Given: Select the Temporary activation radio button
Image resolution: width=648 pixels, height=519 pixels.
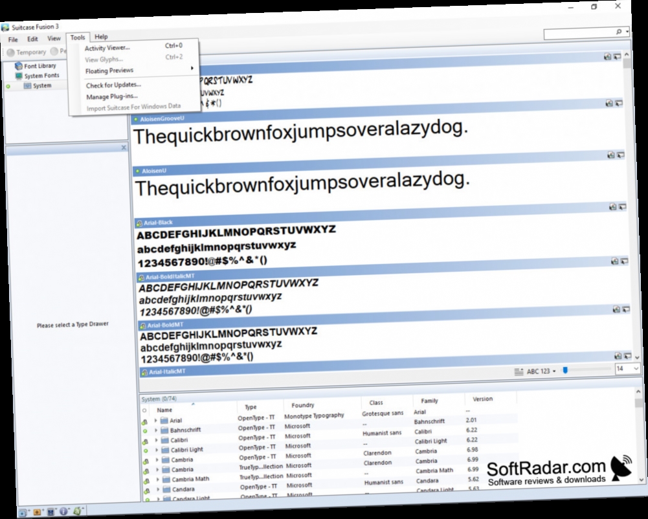Looking at the screenshot, I should tap(11, 52).
